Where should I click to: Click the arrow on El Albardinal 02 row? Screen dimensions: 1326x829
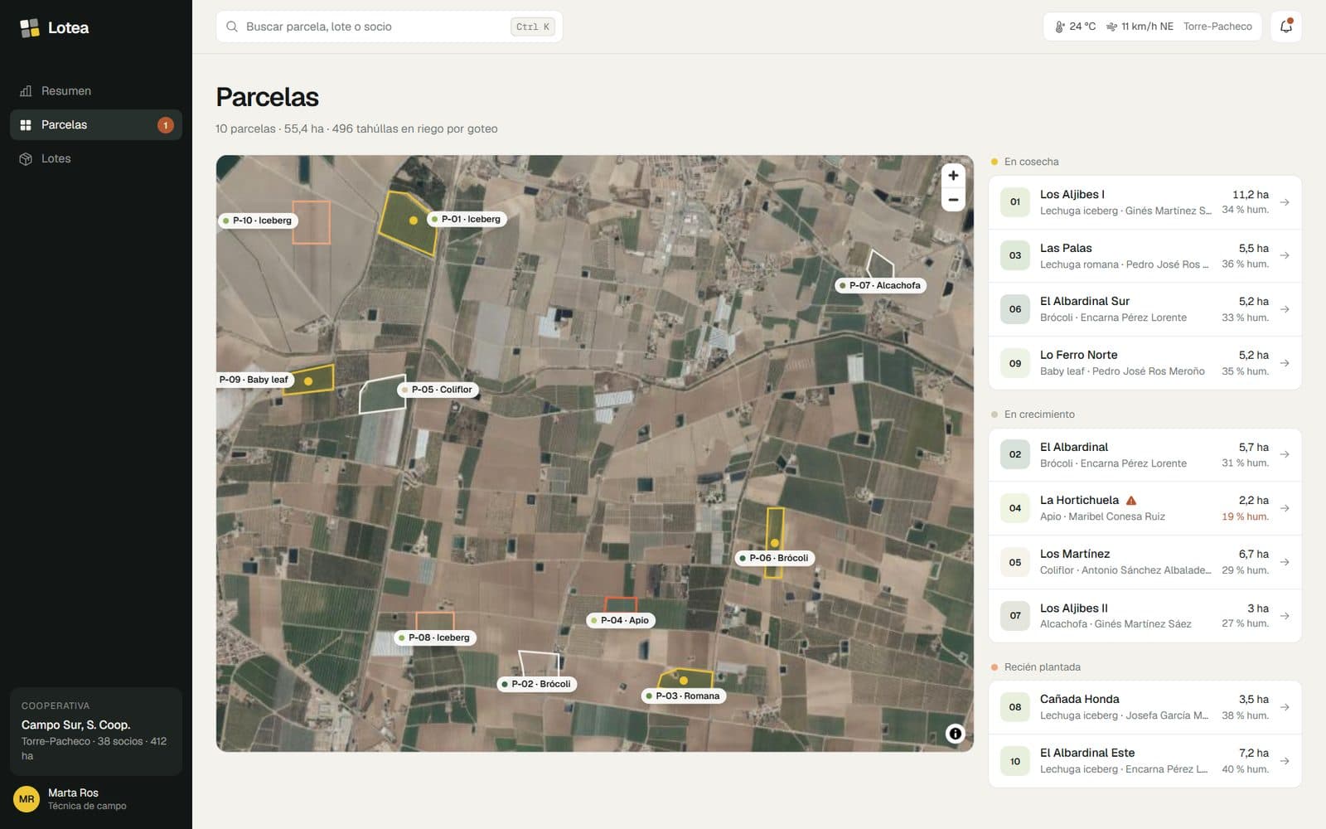pyautogui.click(x=1285, y=454)
